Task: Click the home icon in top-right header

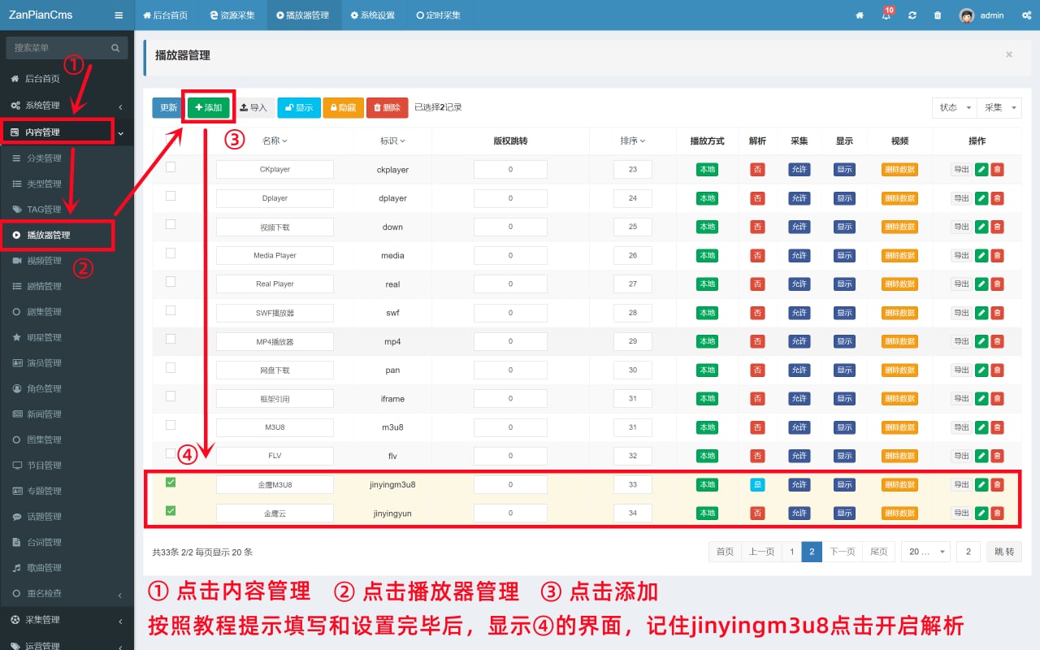Action: click(x=859, y=15)
